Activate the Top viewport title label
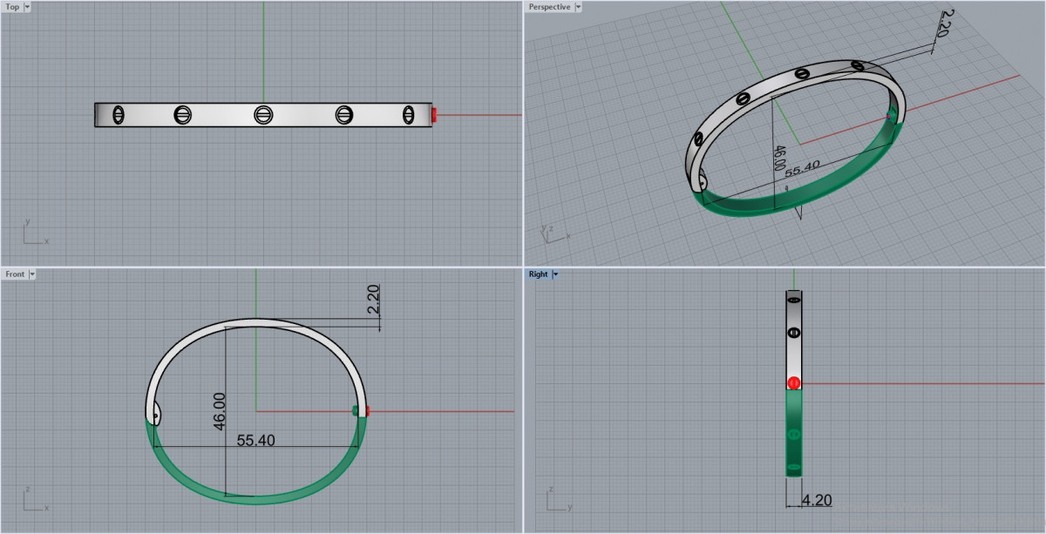Screen dimensions: 1046x534 pos(12,7)
